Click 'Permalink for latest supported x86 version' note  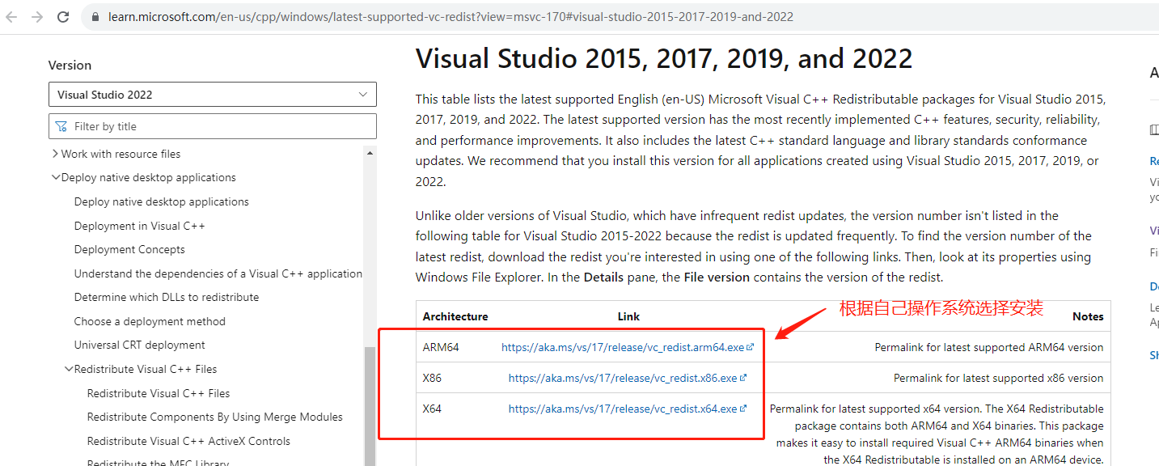[x=999, y=378]
